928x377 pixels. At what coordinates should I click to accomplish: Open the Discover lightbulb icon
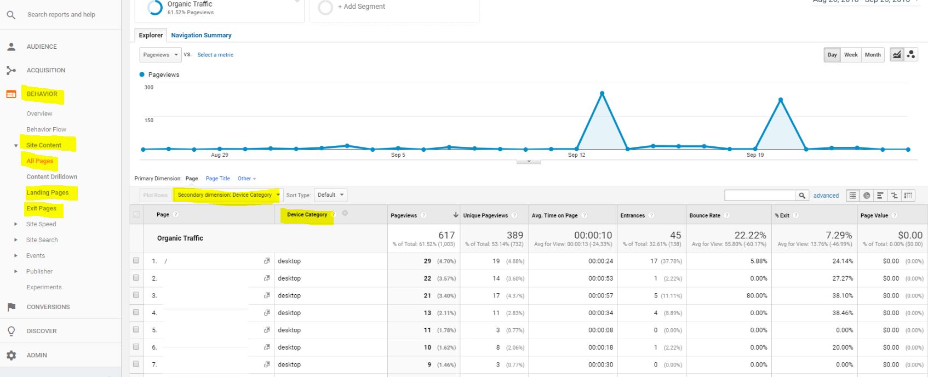pos(12,331)
